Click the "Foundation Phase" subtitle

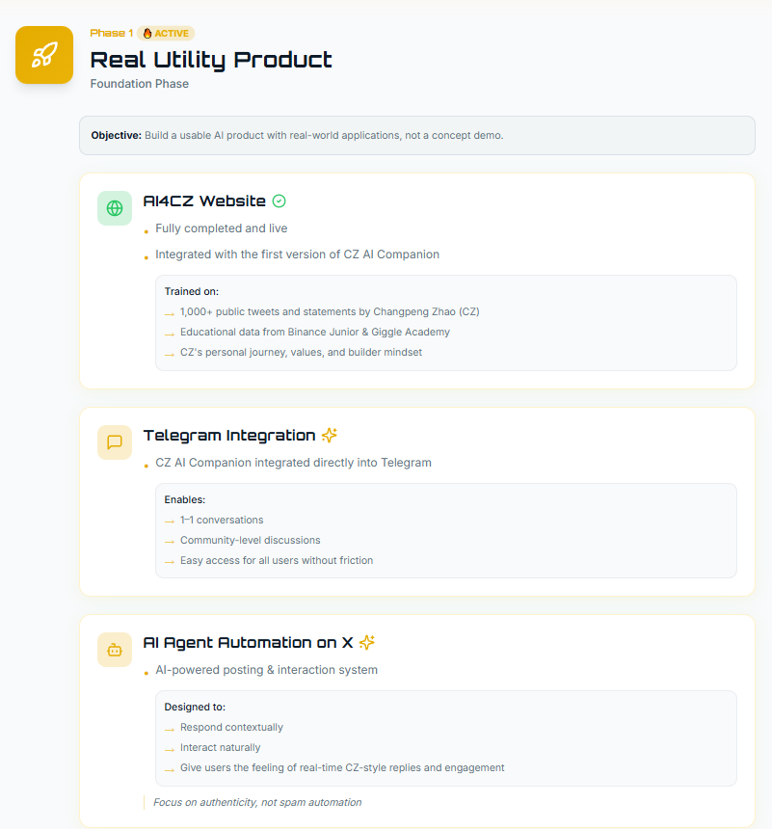pos(140,84)
